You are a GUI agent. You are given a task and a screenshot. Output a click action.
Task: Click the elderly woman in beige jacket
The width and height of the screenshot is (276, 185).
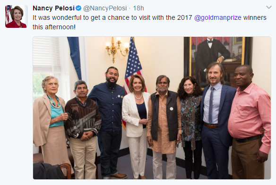(x=52, y=126)
